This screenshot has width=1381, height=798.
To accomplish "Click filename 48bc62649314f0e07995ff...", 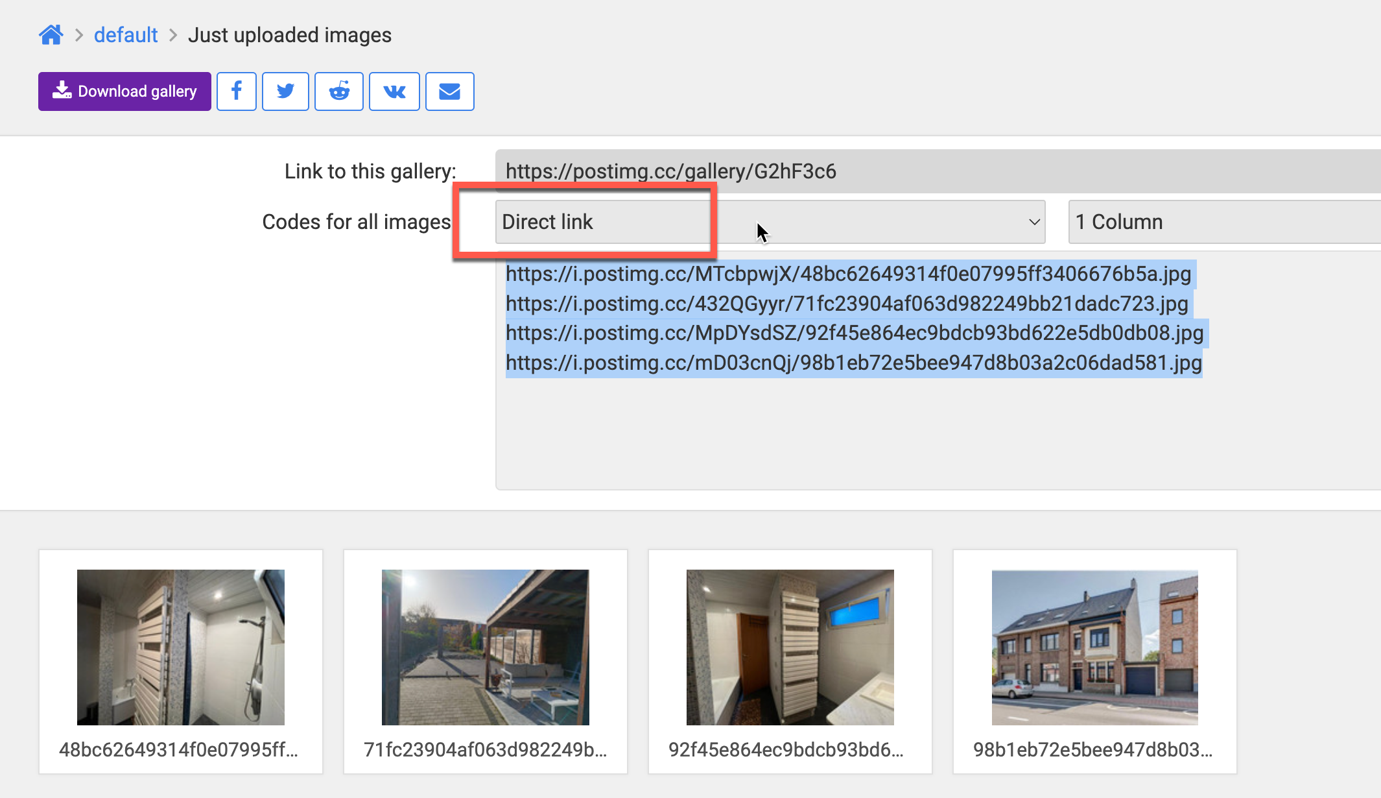I will 179,750.
